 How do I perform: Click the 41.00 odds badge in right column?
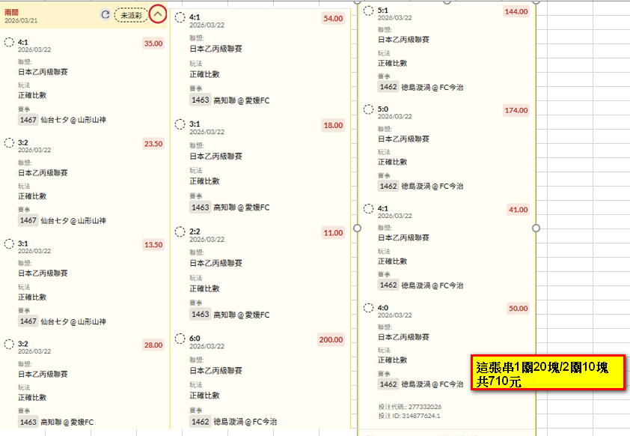pos(517,210)
